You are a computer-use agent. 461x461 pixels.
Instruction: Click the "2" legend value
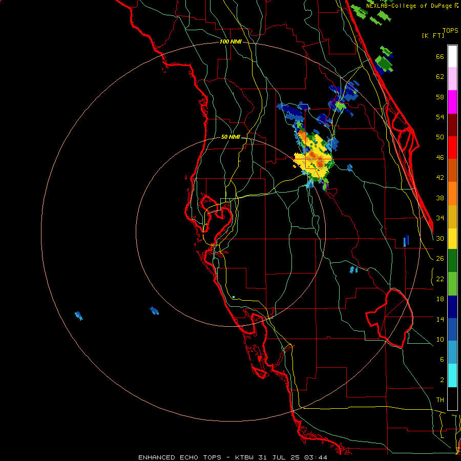point(442,380)
